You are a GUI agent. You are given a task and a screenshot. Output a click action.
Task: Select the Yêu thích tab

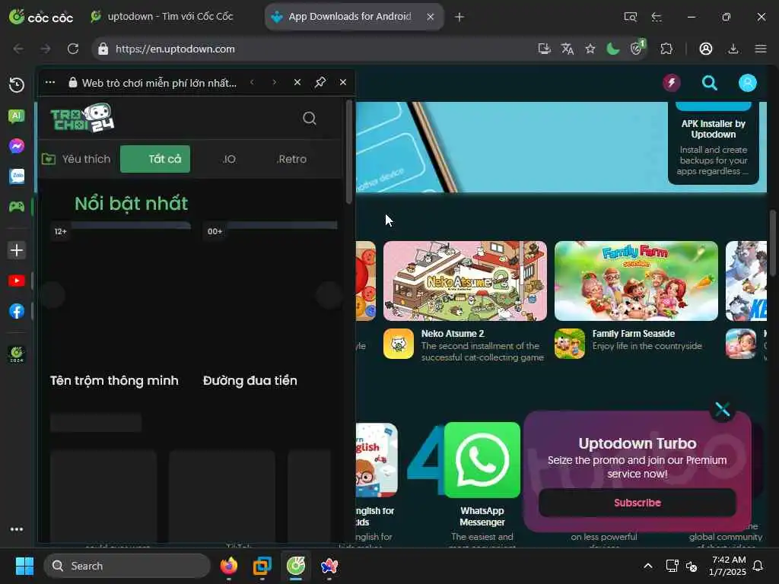pyautogui.click(x=77, y=159)
